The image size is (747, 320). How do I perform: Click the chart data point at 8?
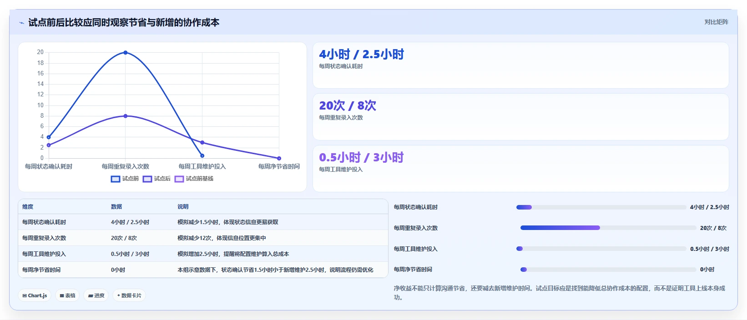coord(126,116)
